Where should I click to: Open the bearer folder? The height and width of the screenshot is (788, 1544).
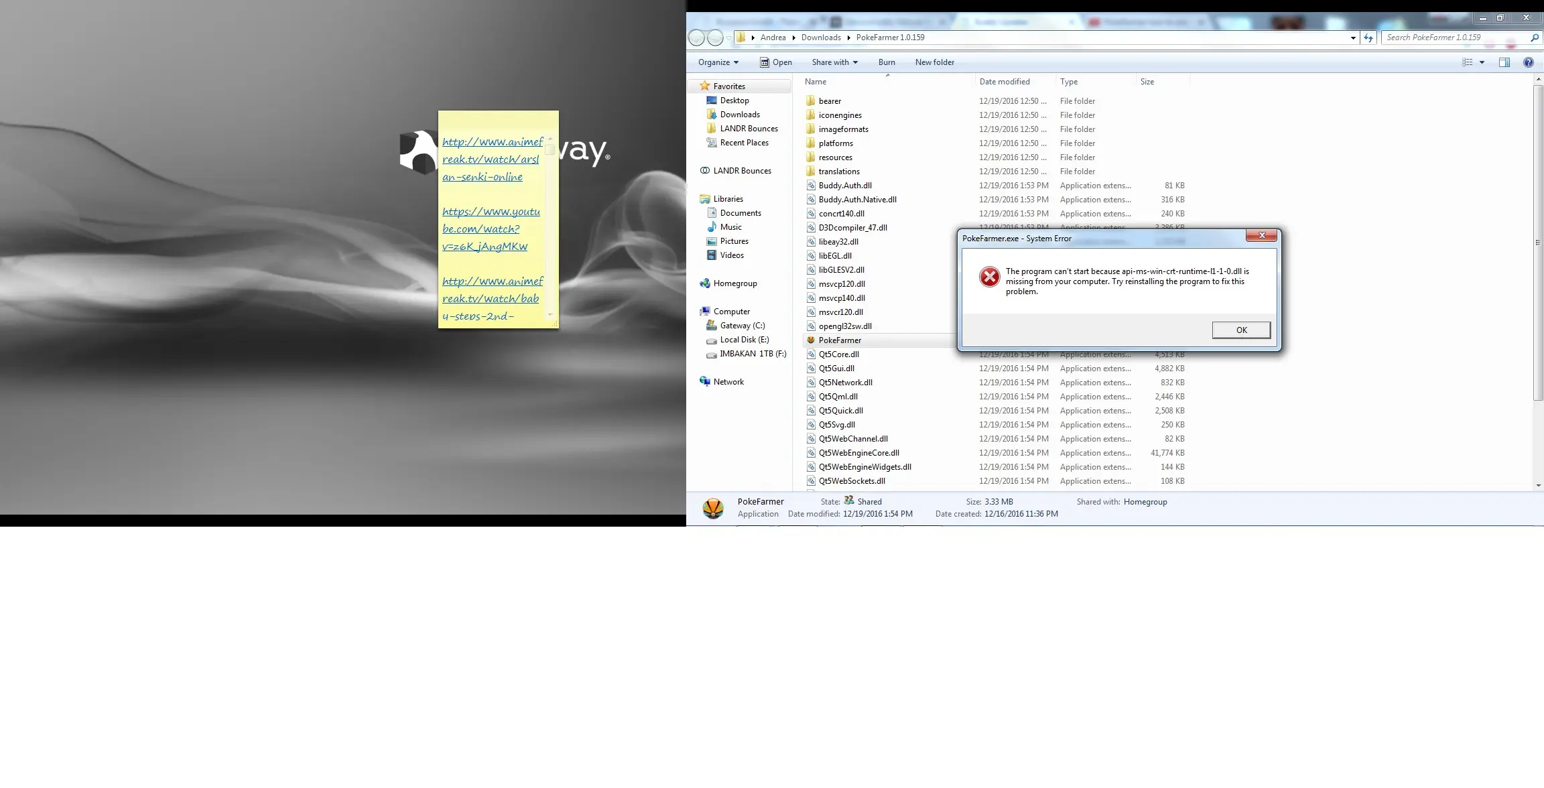(830, 101)
